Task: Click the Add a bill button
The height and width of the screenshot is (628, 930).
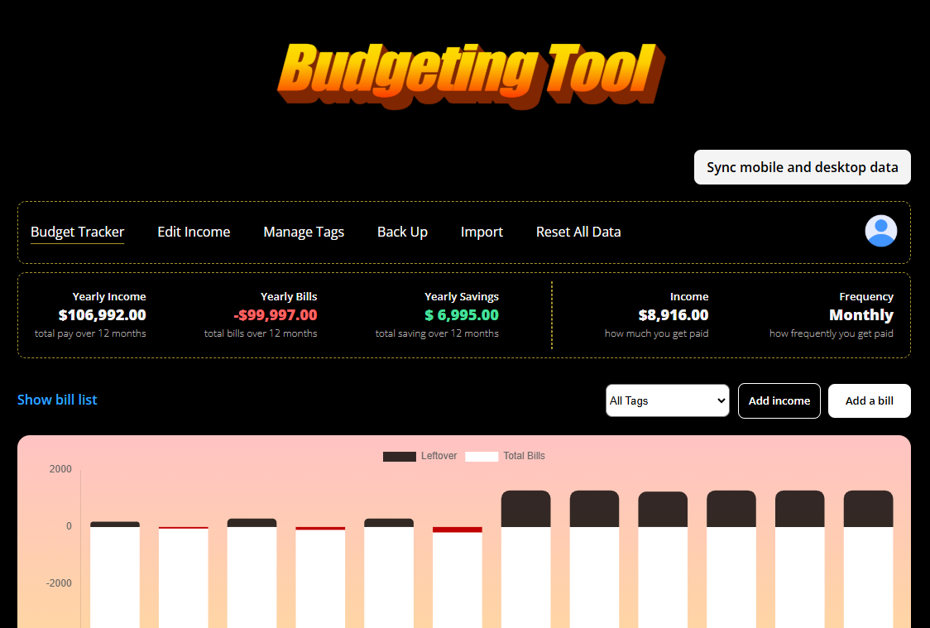Action: click(869, 400)
